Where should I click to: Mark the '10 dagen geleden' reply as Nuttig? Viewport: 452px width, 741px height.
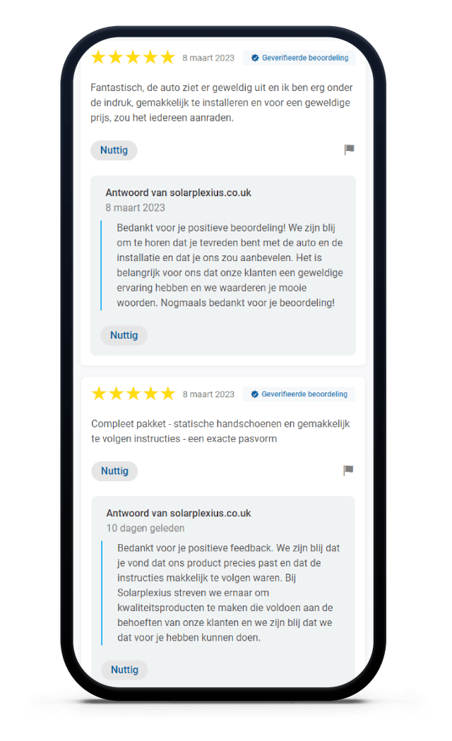point(124,670)
